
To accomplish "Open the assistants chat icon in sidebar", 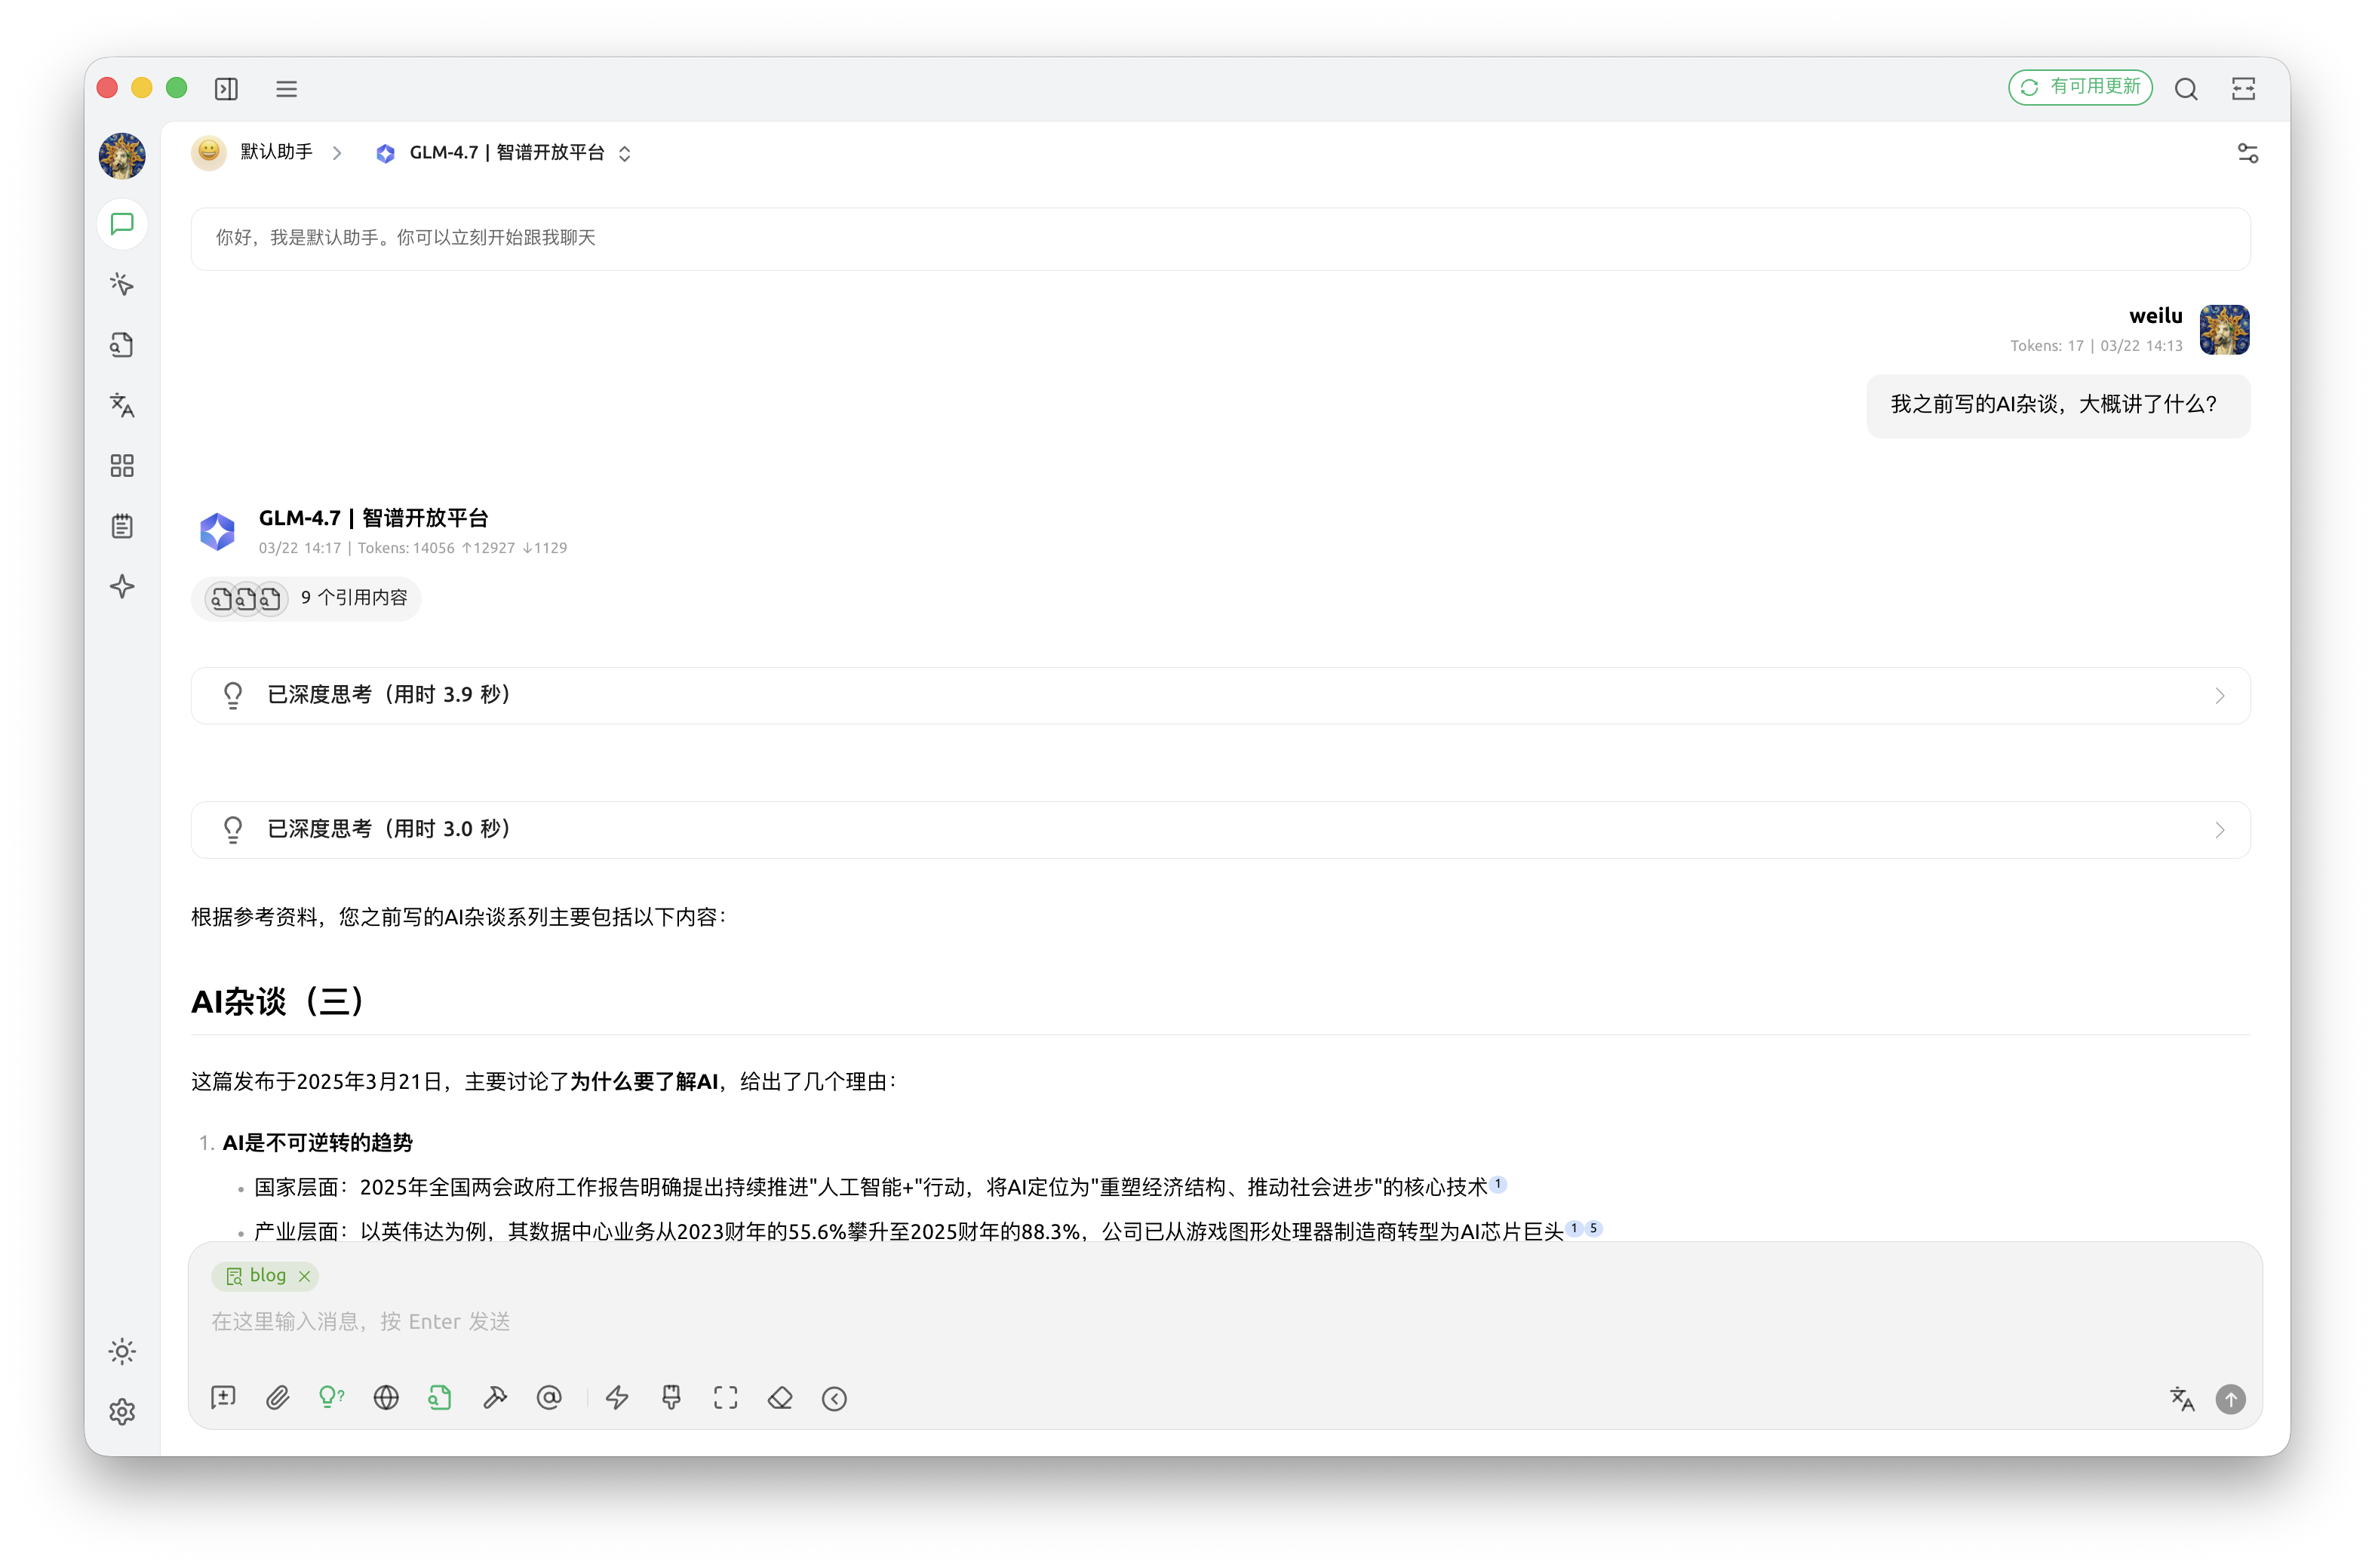I will click(x=122, y=224).
